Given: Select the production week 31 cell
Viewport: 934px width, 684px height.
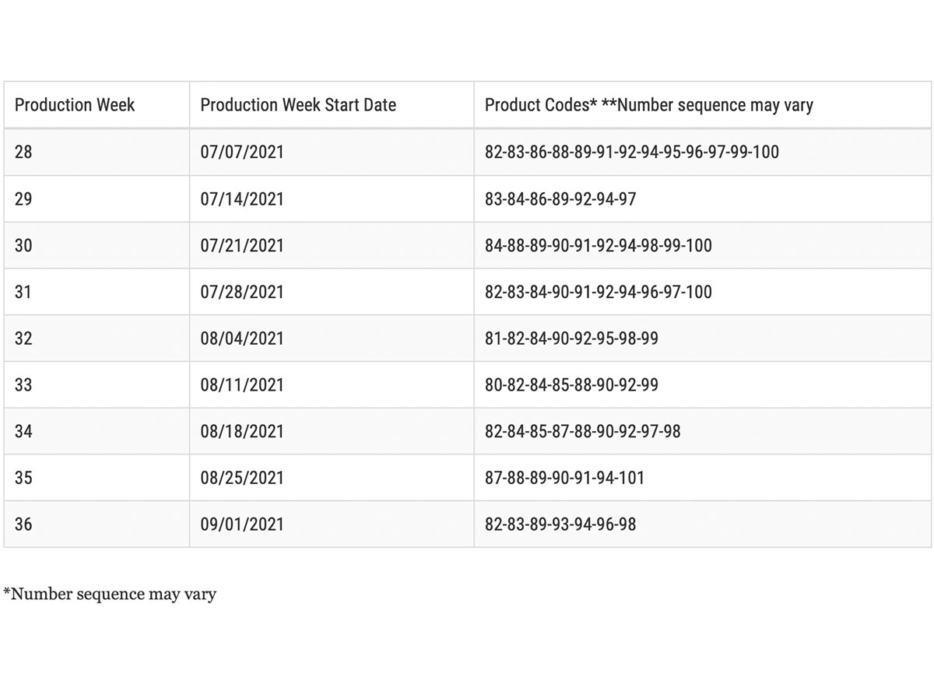Looking at the screenshot, I should tap(24, 292).
